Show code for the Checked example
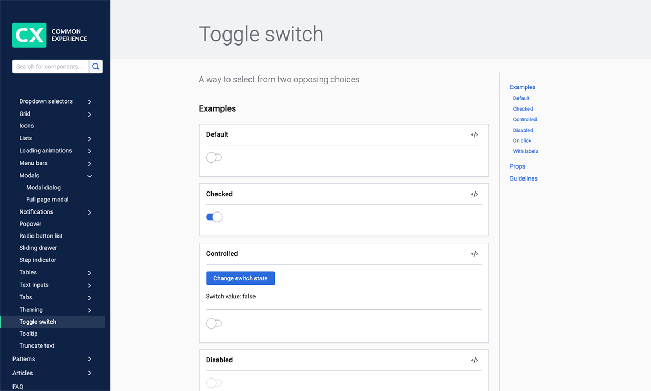Viewport: 651px width, 391px height. pyautogui.click(x=475, y=194)
